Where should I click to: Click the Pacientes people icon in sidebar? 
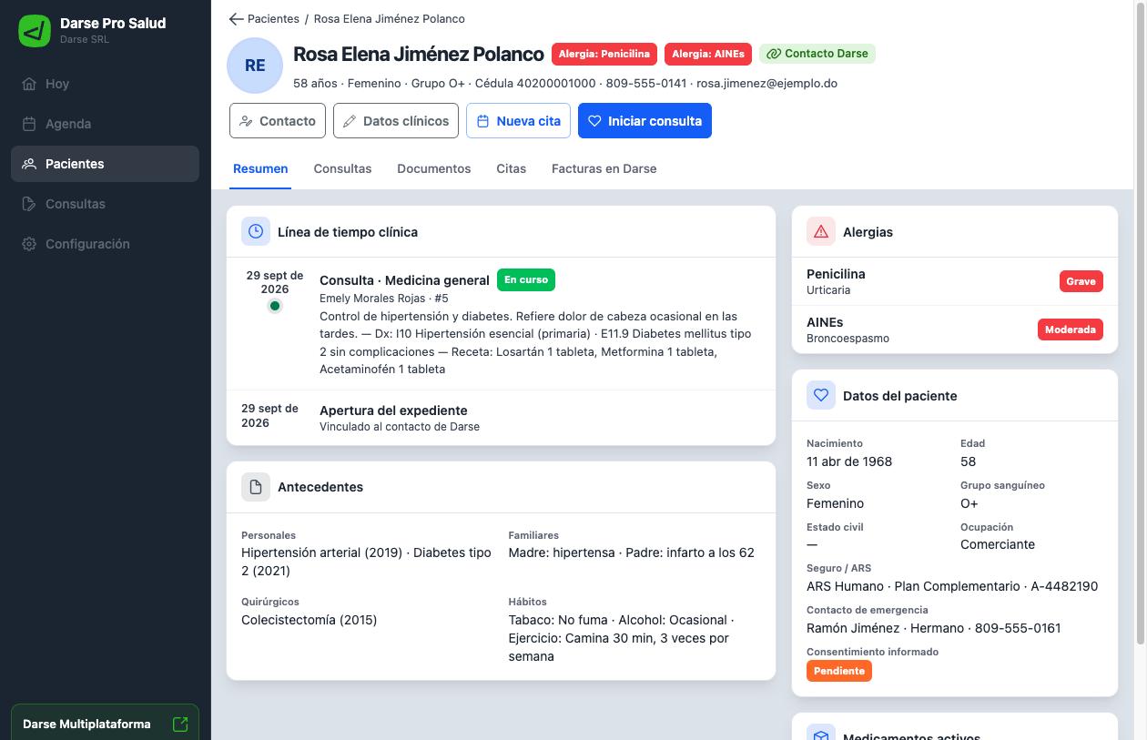[29, 164]
